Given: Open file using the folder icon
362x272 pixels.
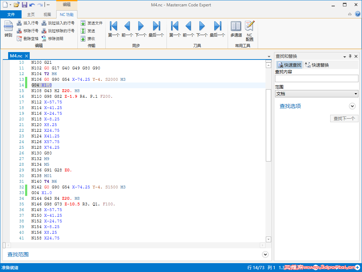Looking at the screenshot, I should coord(16,5).
